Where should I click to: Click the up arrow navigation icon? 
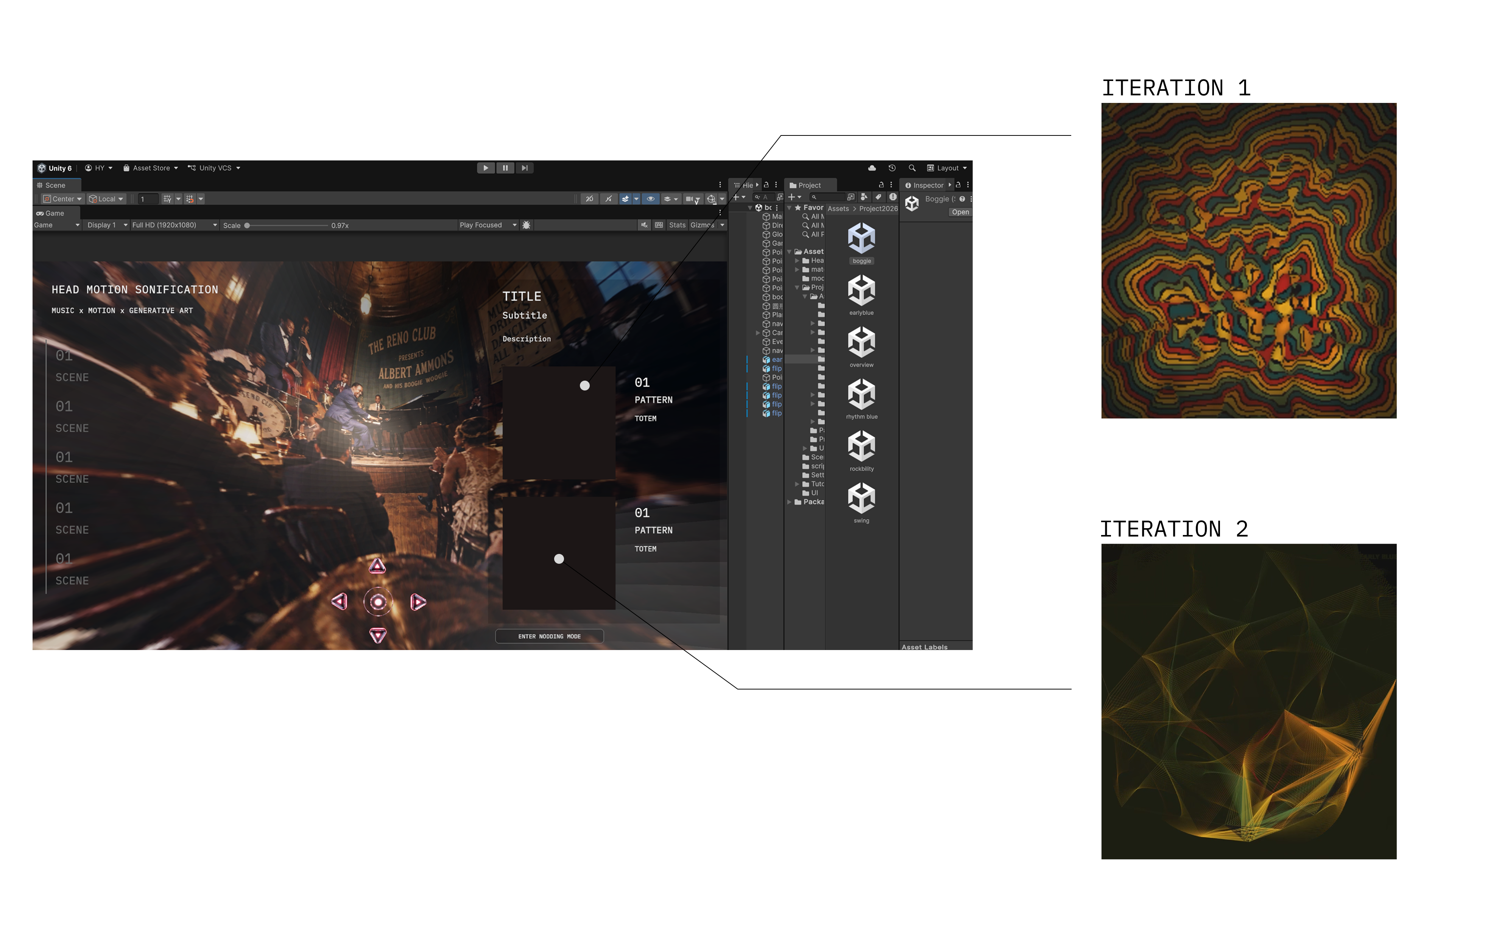pyautogui.click(x=377, y=566)
